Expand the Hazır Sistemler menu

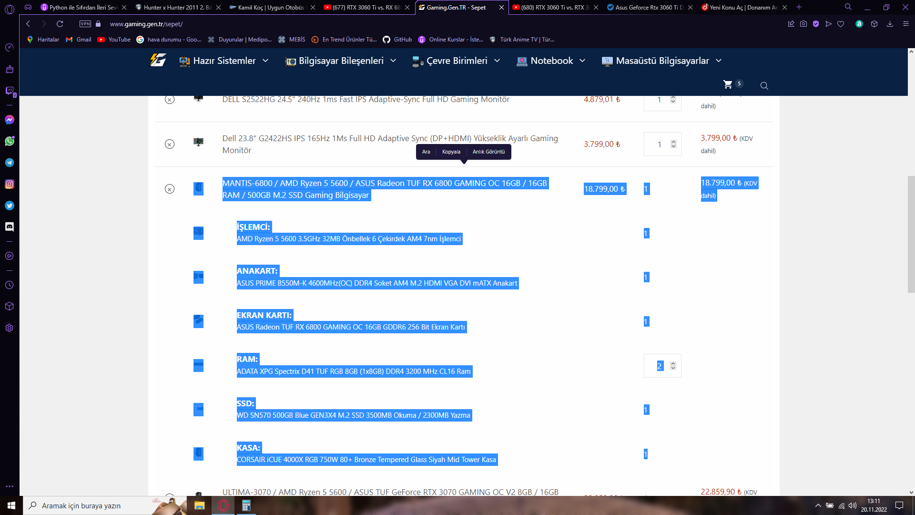pyautogui.click(x=224, y=61)
